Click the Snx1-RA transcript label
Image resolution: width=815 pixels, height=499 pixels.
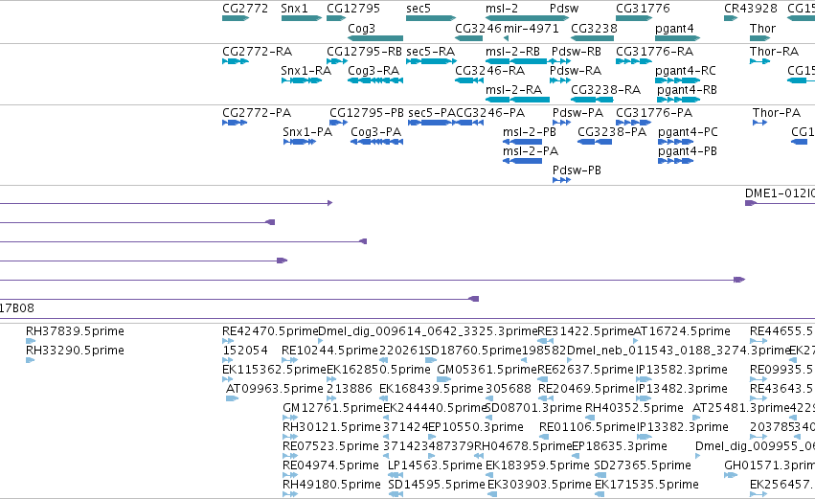[x=306, y=71]
